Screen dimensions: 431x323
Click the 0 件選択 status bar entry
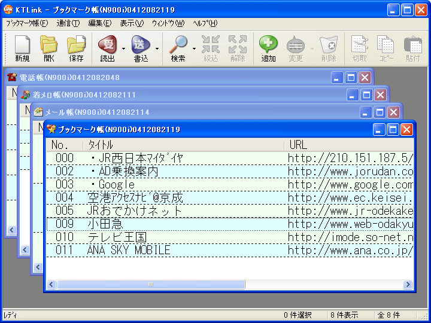[298, 315]
